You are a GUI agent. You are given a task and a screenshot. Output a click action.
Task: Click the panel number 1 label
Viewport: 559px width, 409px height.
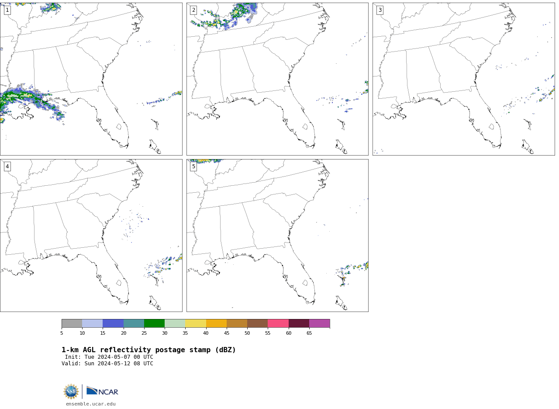pyautogui.click(x=7, y=10)
